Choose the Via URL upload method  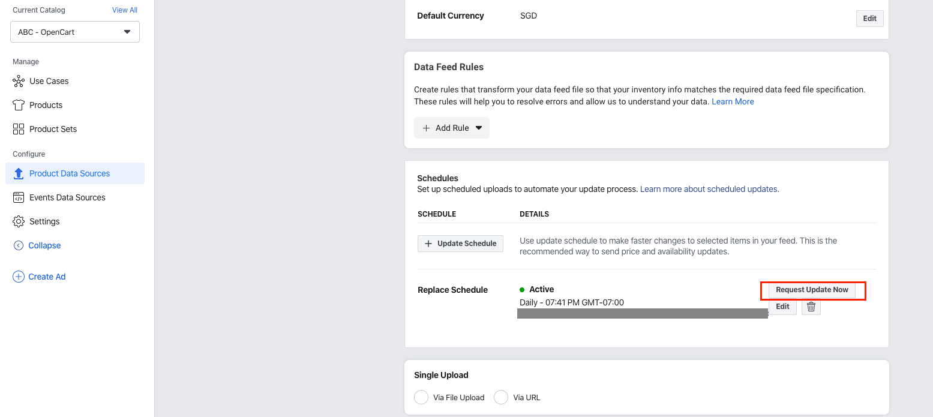[x=501, y=397]
